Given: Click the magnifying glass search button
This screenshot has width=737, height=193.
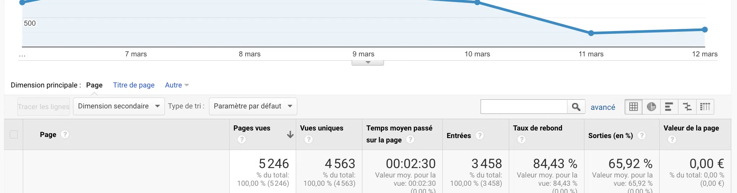Looking at the screenshot, I should click(x=576, y=107).
